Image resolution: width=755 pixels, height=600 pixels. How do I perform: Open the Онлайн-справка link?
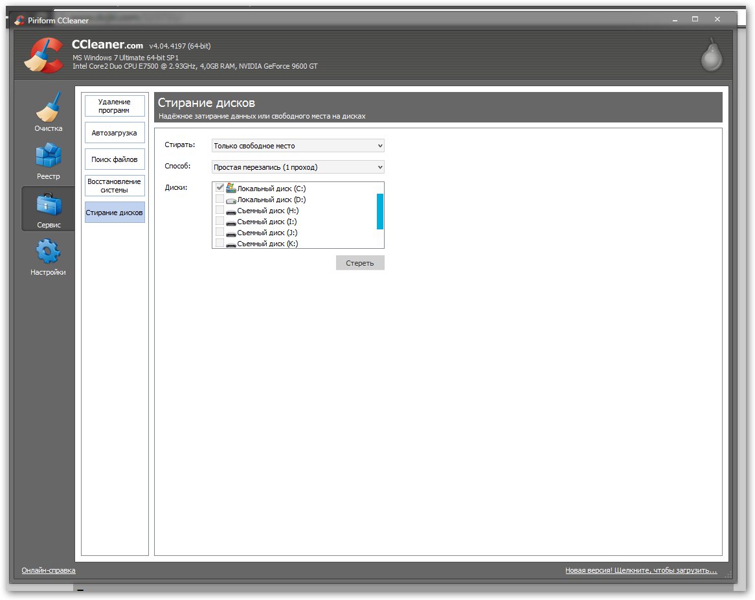pyautogui.click(x=49, y=570)
